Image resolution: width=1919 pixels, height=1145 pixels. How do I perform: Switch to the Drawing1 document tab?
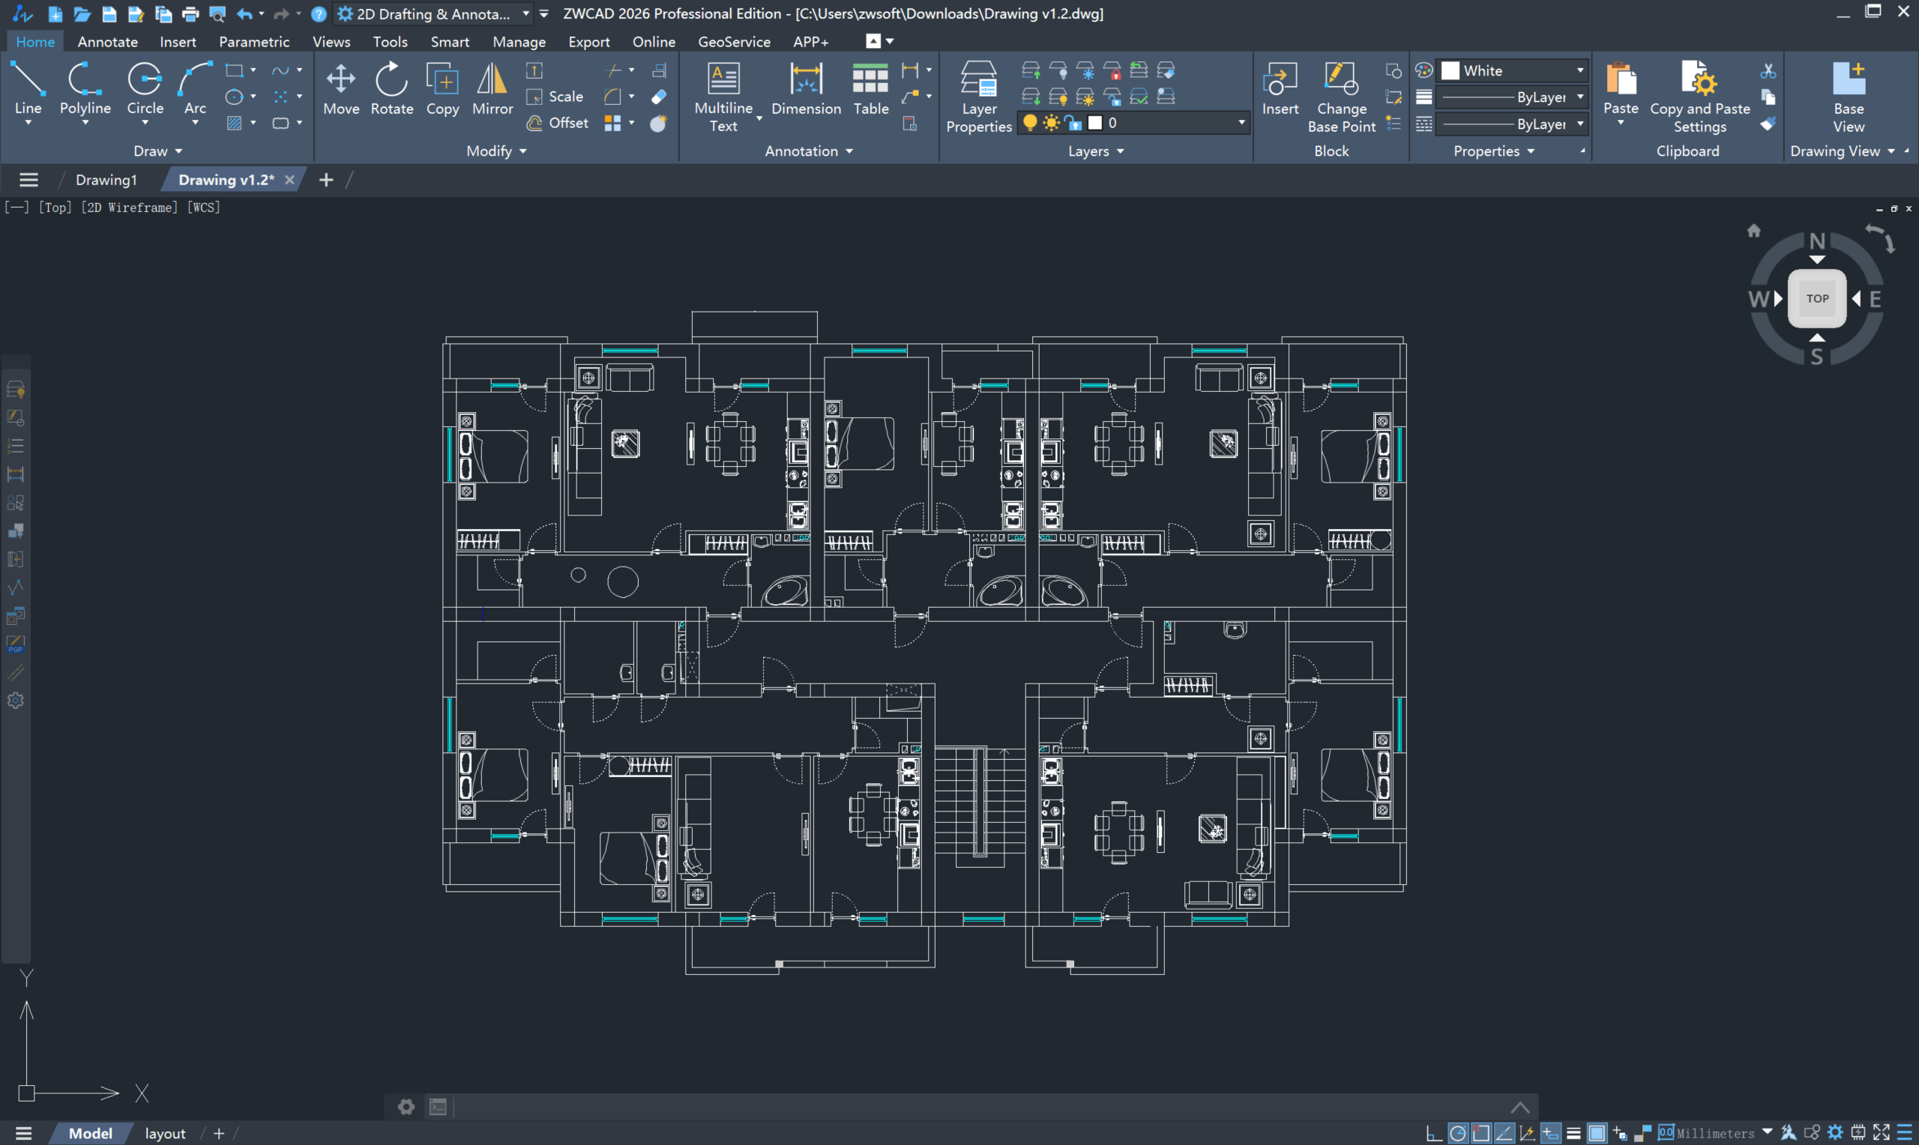[x=106, y=180]
